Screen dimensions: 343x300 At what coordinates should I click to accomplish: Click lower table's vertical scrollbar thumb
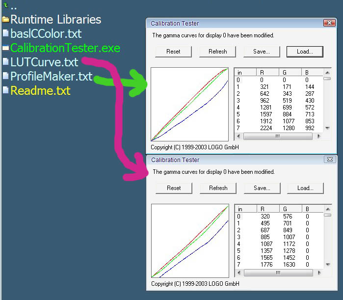point(327,215)
